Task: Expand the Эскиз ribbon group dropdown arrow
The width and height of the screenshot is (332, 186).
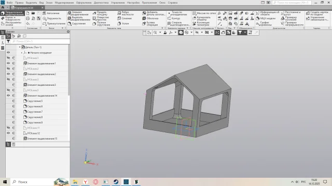Action: [x=62, y=28]
